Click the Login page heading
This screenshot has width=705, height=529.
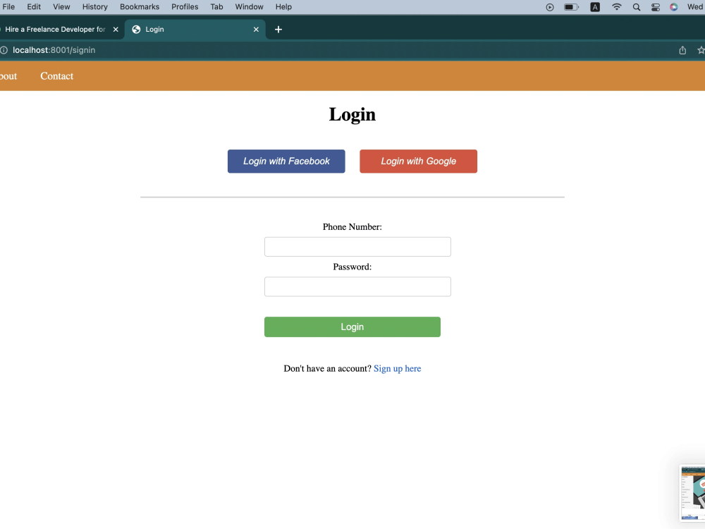tap(352, 114)
